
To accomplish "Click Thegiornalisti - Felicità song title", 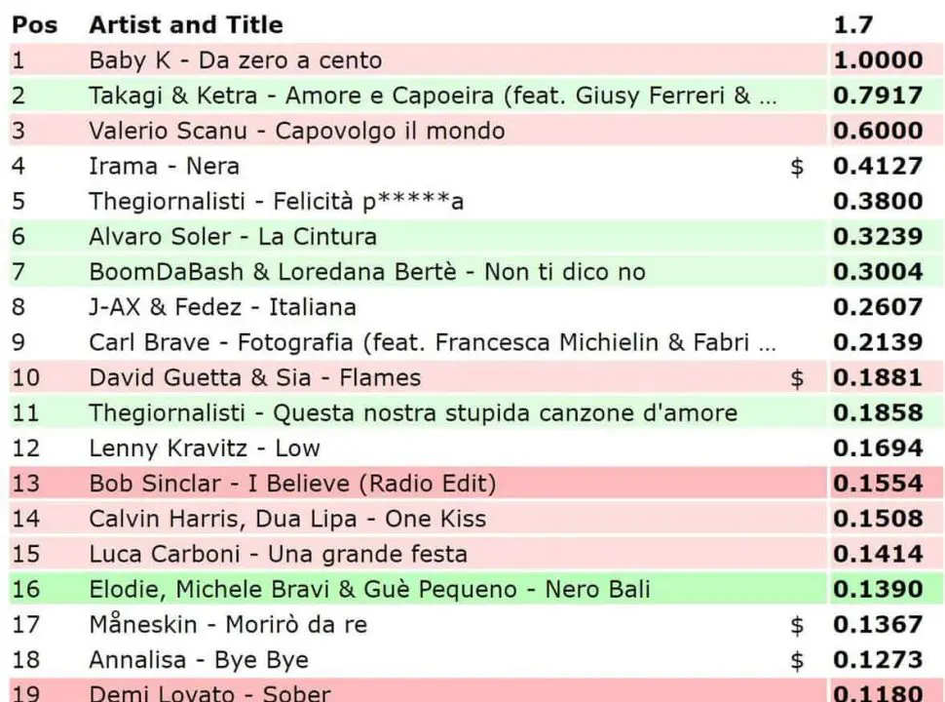I will (276, 202).
